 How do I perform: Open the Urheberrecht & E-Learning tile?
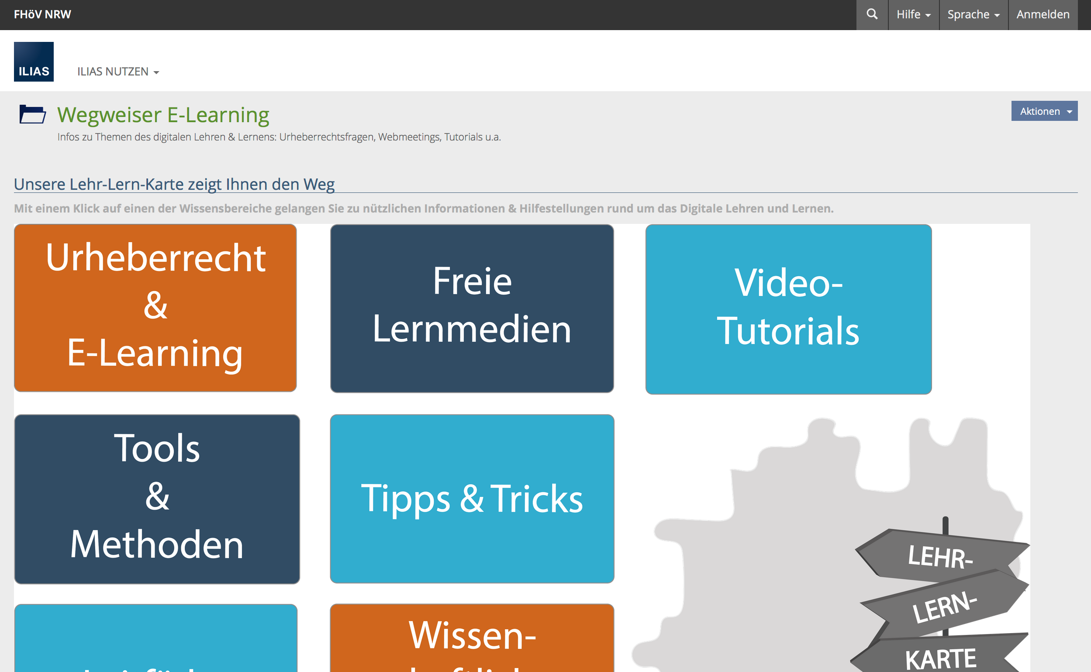click(x=155, y=308)
